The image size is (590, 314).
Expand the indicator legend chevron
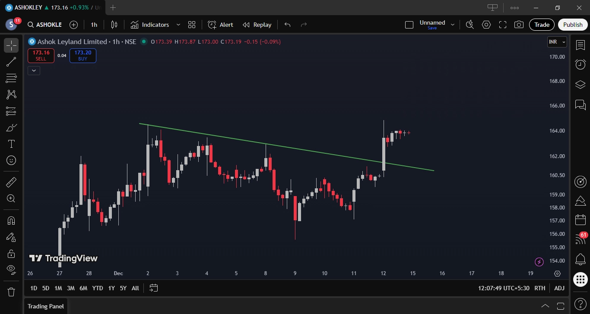(x=34, y=70)
